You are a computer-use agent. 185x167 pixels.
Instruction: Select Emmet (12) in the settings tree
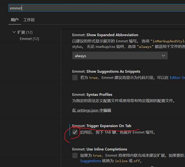(29, 39)
